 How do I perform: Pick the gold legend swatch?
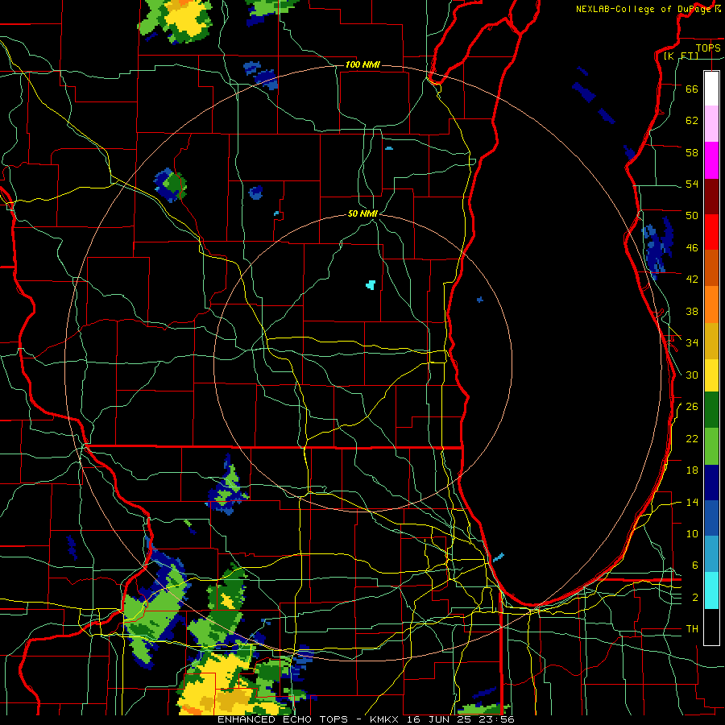point(711,341)
